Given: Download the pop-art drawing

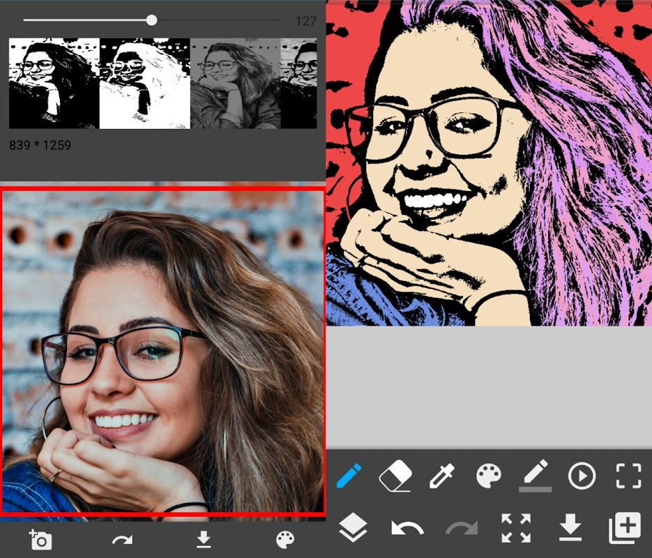Looking at the screenshot, I should (570, 527).
